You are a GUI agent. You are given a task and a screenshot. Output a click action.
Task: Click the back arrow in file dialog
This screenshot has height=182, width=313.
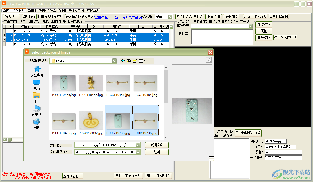point(123,61)
